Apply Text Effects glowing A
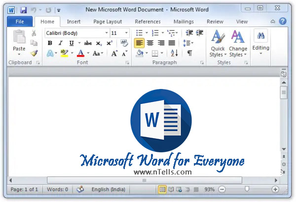 click(50, 54)
